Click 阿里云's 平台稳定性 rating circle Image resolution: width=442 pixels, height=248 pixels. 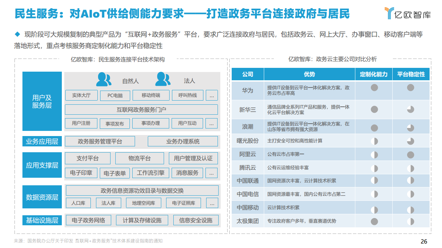(x=411, y=155)
